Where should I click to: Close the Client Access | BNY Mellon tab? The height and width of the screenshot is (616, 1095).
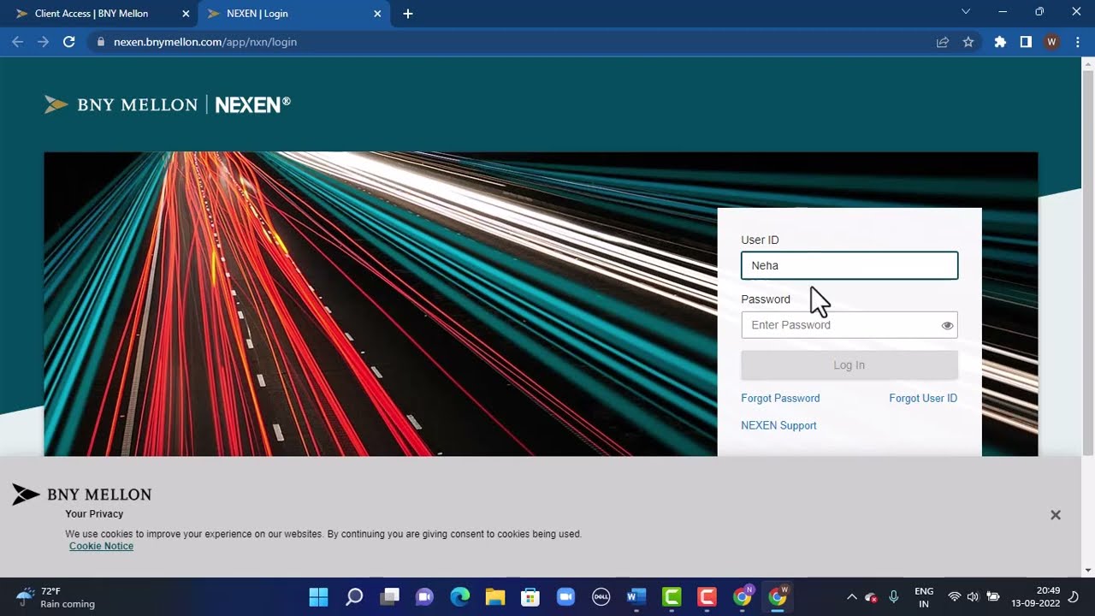[186, 14]
